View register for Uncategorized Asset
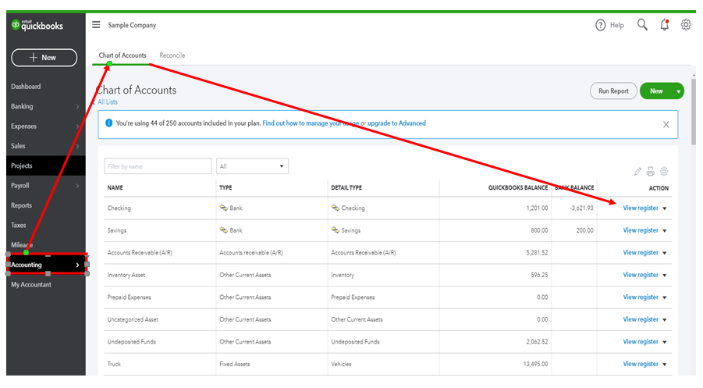Screen dimensions: 703x388 (x=641, y=319)
